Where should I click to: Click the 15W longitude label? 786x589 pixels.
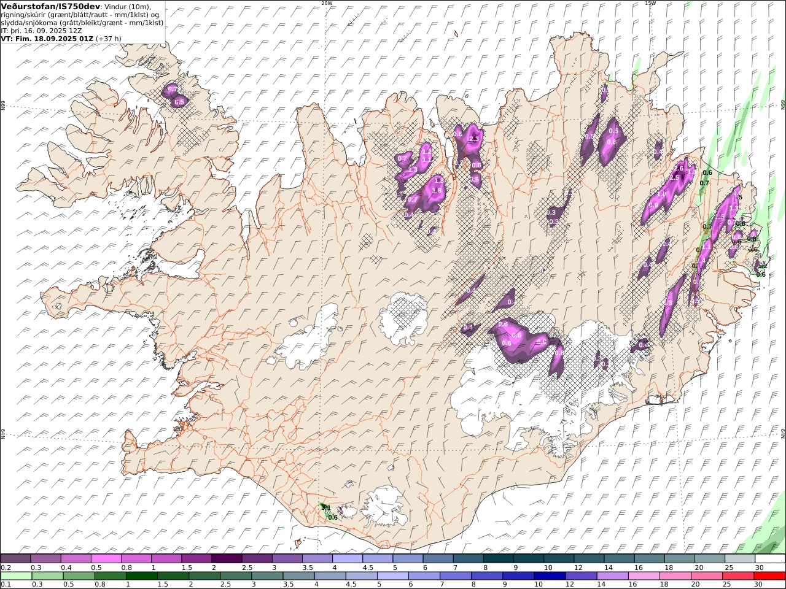[x=650, y=3]
